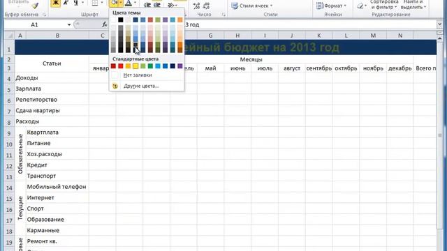Viewport: 447px width, 251px height.
Task: Expand the formula bar chevron
Action: coord(439,25)
